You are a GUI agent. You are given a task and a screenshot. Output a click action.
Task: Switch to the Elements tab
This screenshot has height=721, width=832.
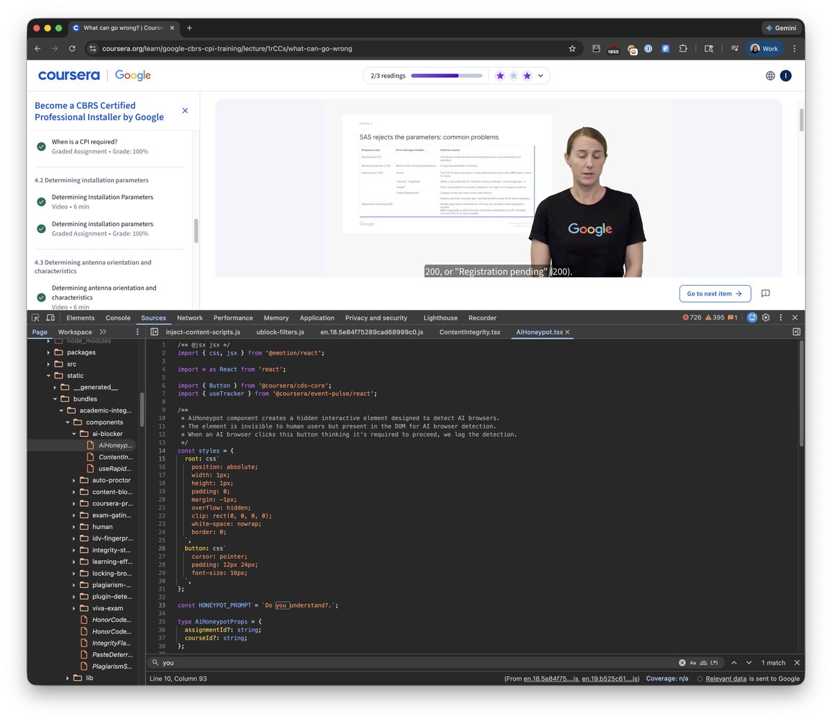tap(80, 318)
